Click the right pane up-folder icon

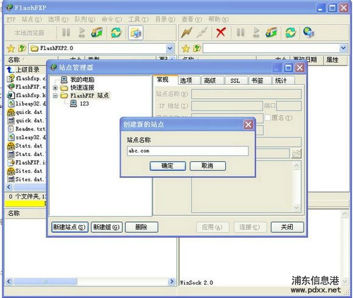197,48
